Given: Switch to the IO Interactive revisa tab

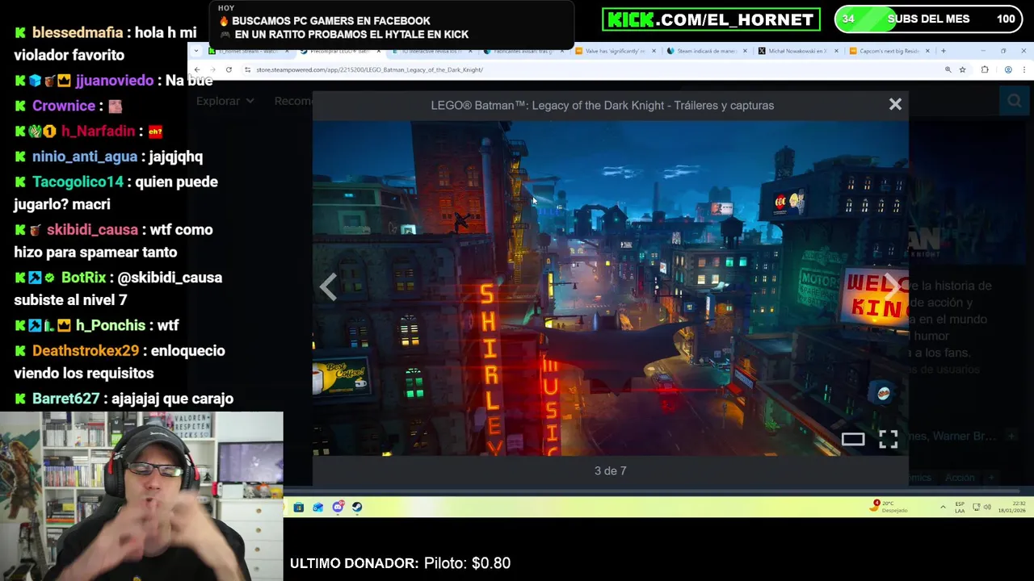Looking at the screenshot, I should coord(431,51).
